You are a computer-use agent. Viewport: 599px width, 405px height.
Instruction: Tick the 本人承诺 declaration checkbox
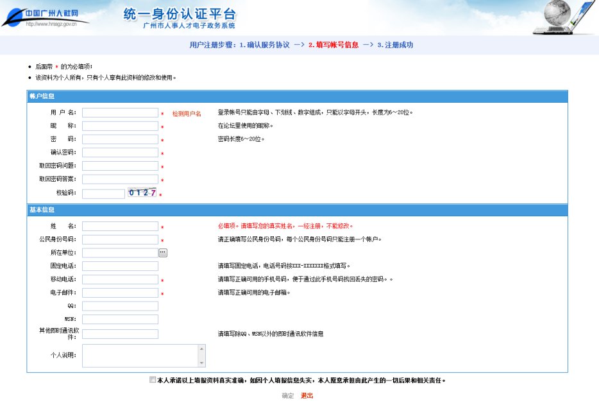click(152, 379)
